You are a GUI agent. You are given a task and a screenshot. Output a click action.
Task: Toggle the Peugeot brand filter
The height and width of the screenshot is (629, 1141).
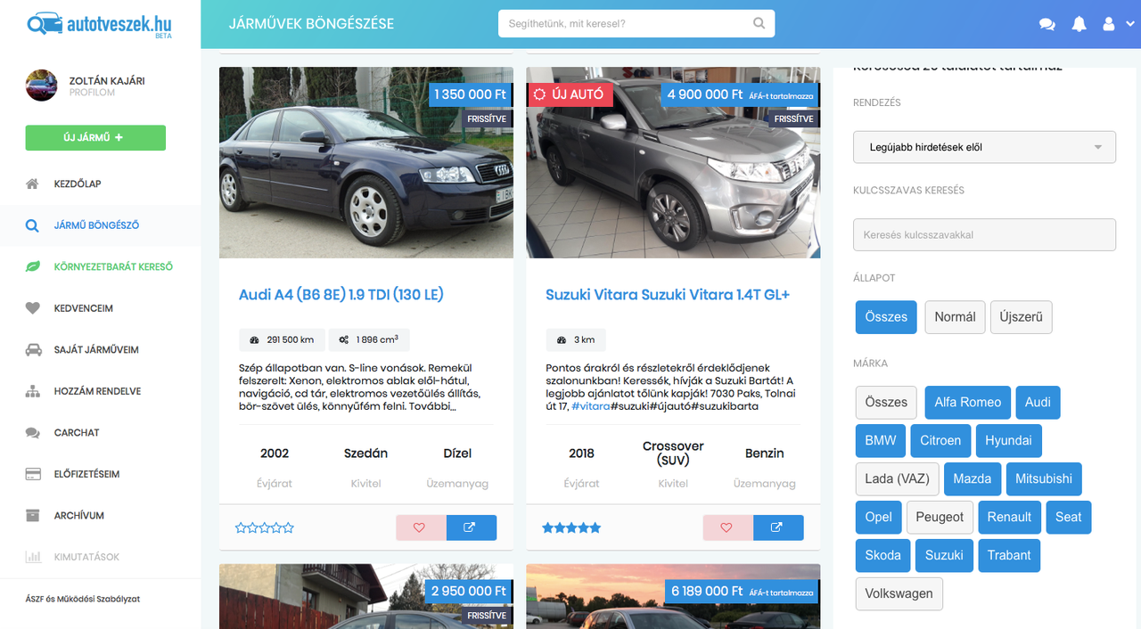coord(940,517)
